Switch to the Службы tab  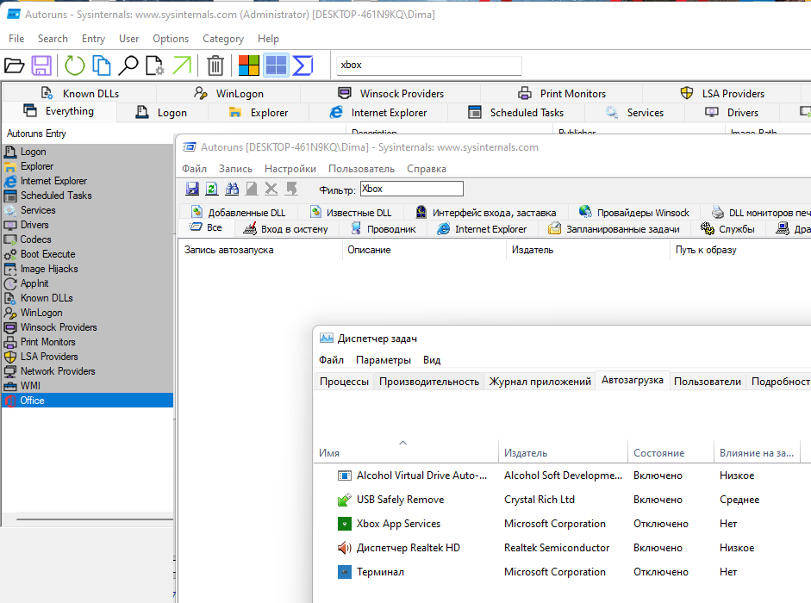click(x=727, y=228)
